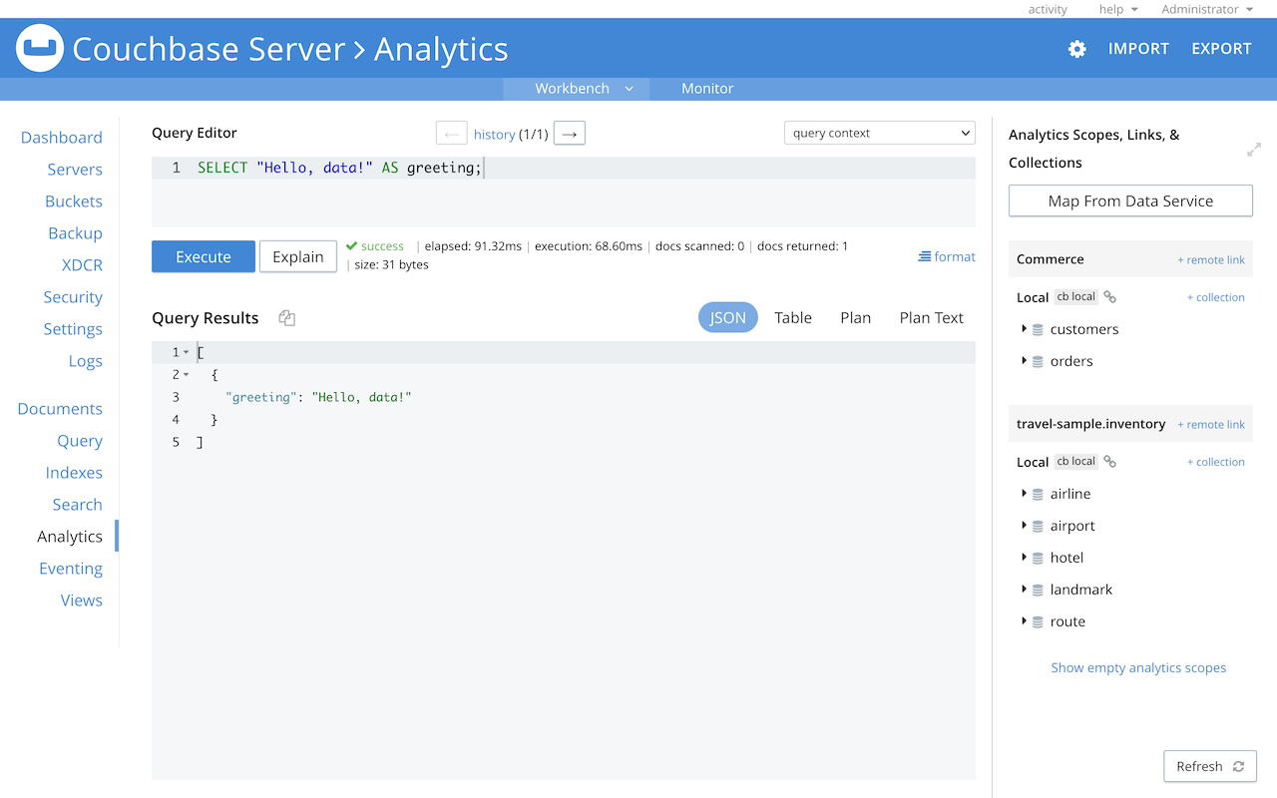
Task: Go to next history entry arrow
Action: [x=569, y=134]
